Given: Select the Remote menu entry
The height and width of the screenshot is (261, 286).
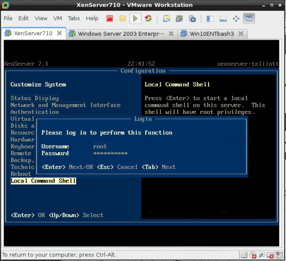Looking at the screenshot, I should coord(21,153).
